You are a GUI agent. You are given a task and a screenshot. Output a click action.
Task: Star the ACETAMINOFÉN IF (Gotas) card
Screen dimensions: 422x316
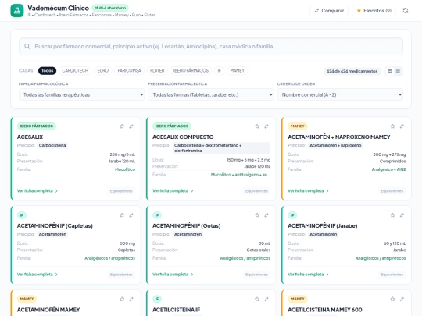point(257,215)
